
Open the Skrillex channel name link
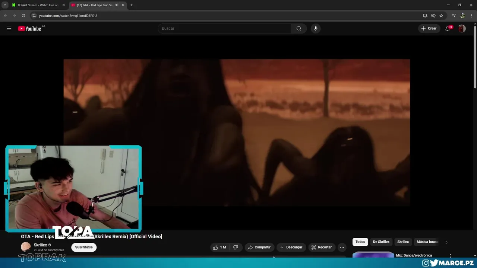coord(40,245)
